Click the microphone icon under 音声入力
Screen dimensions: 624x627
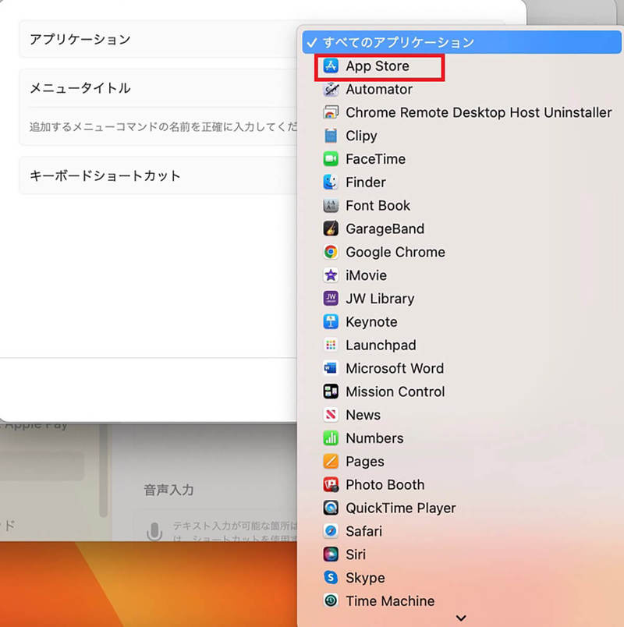[154, 531]
